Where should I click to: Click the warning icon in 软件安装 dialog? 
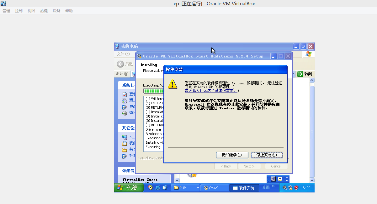coord(173,84)
